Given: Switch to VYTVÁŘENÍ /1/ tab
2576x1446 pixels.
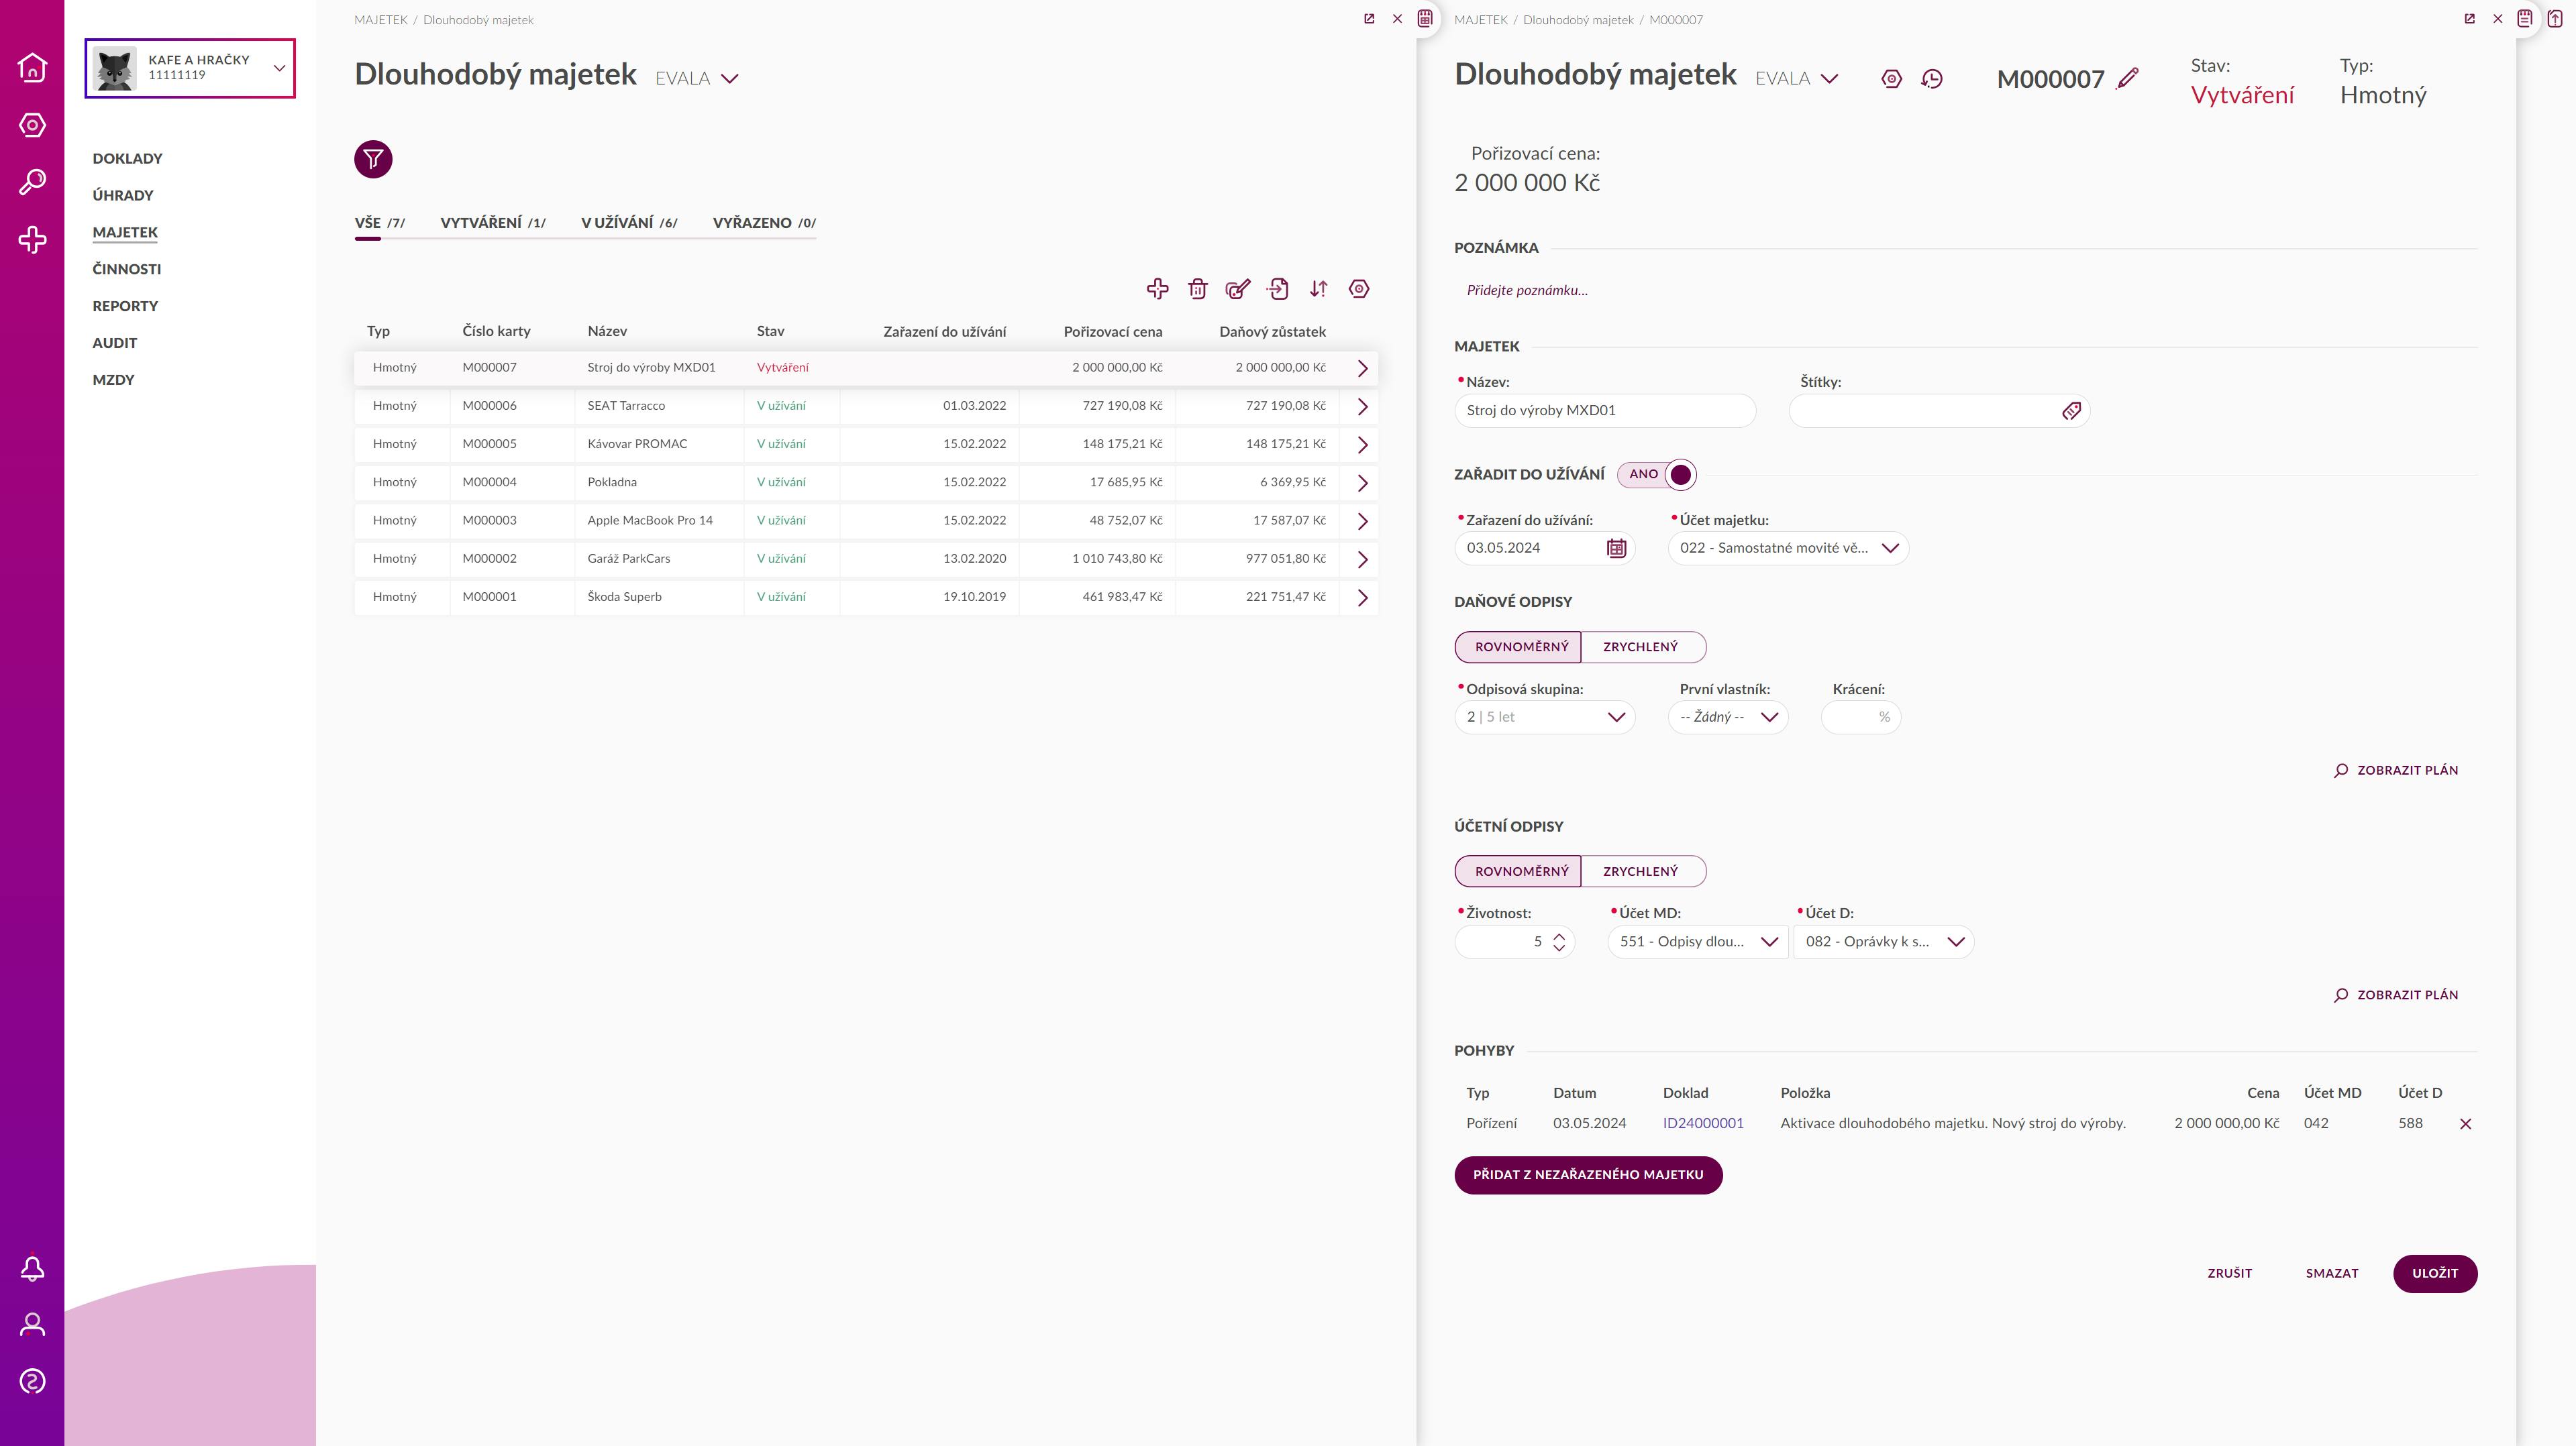Looking at the screenshot, I should coord(493,223).
